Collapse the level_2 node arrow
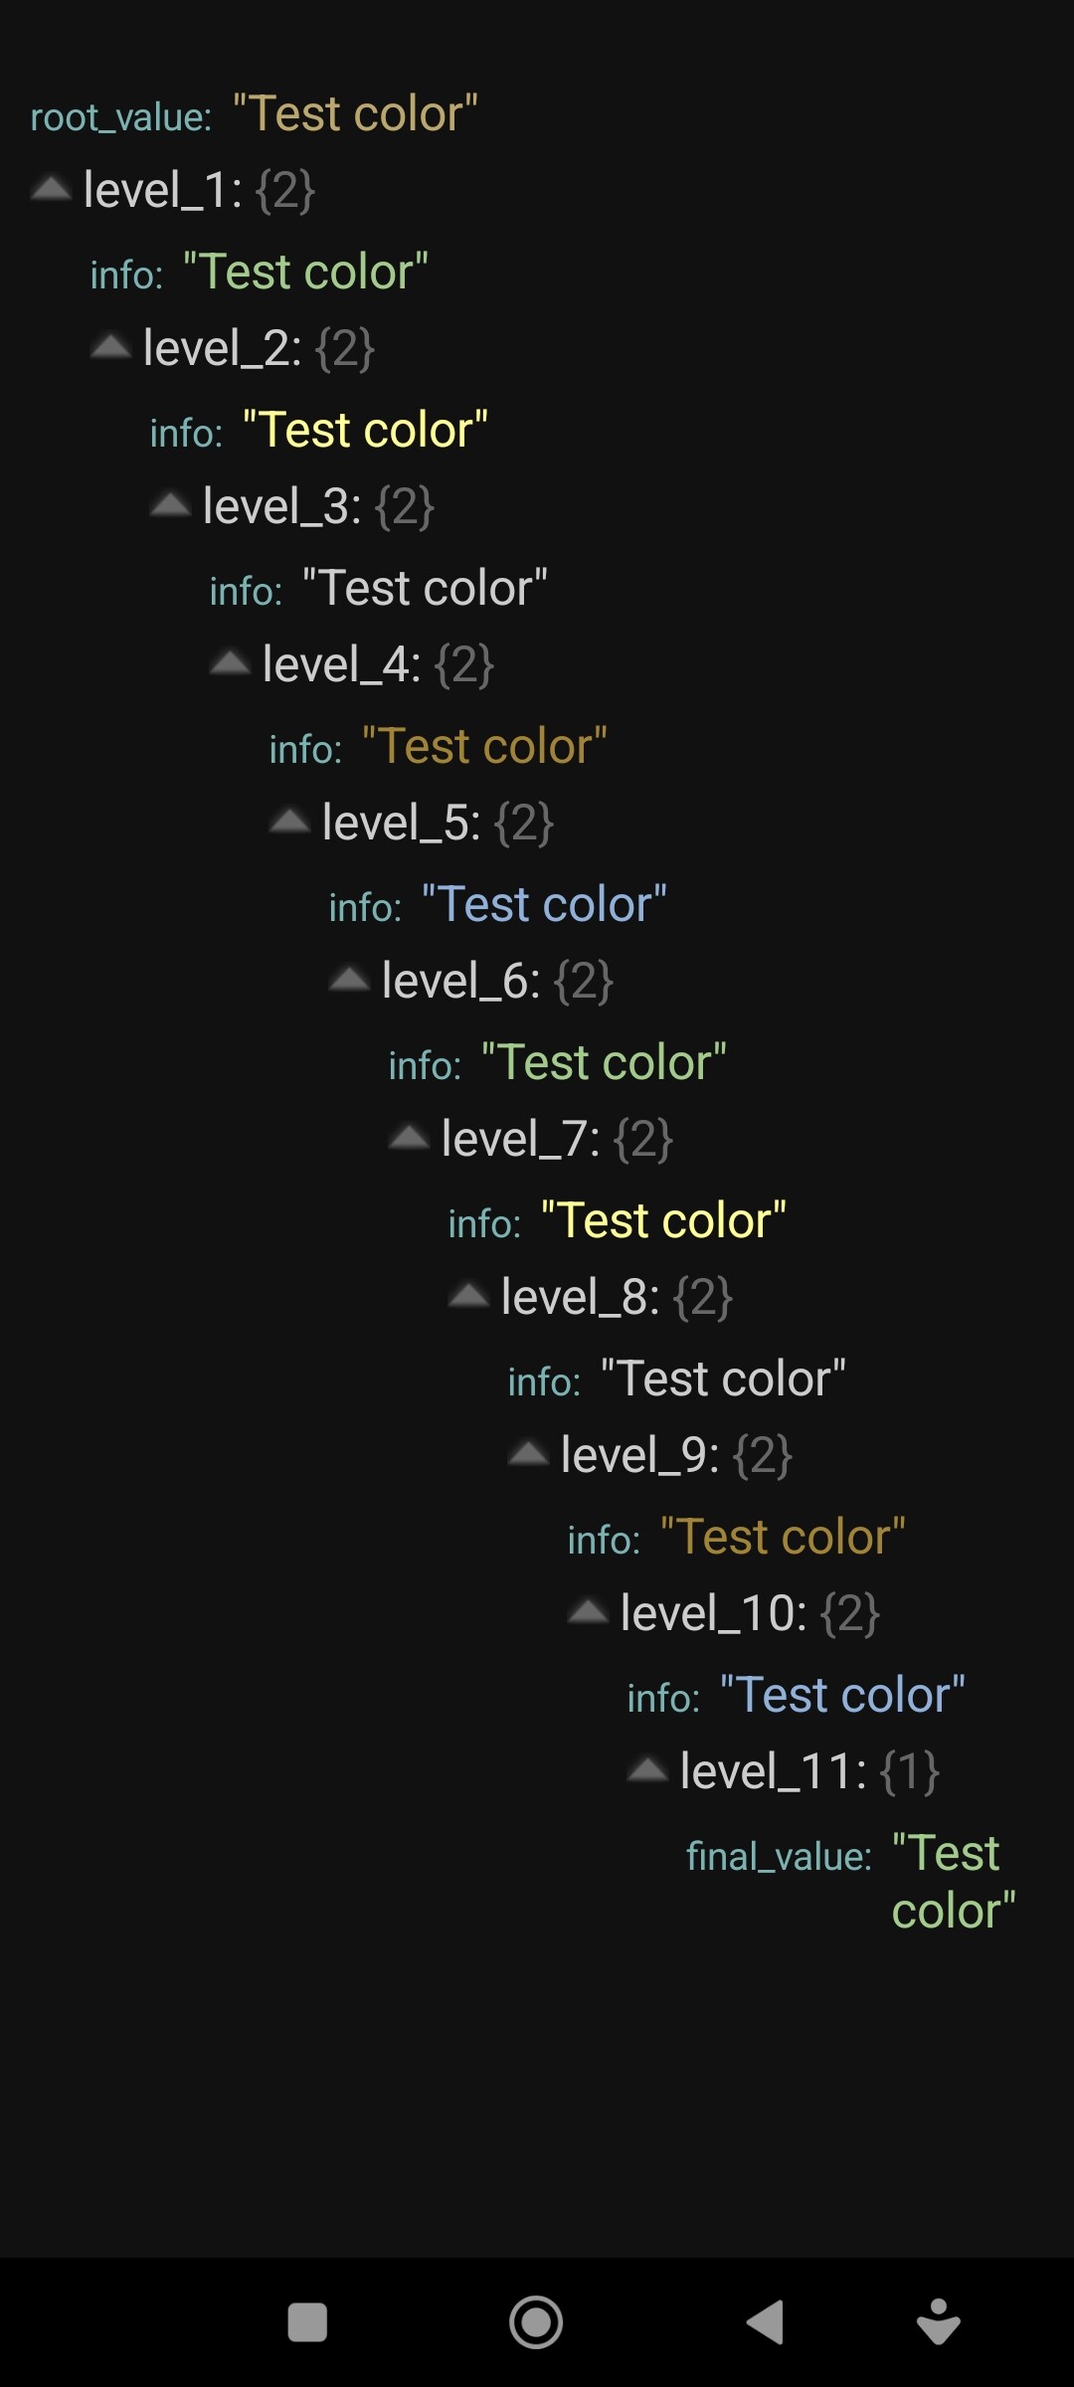This screenshot has height=2387, width=1074. pyautogui.click(x=110, y=346)
